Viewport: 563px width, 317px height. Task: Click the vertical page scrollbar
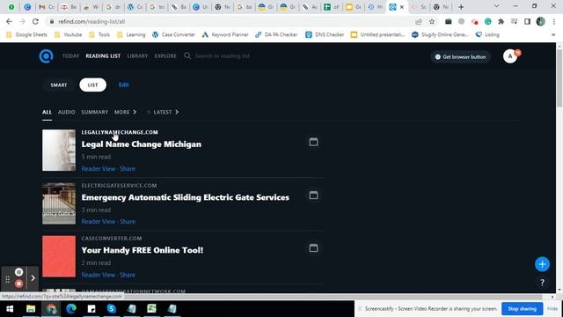[559, 77]
